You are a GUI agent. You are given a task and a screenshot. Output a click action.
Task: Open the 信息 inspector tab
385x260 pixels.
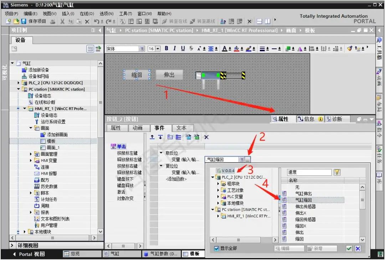(310, 119)
